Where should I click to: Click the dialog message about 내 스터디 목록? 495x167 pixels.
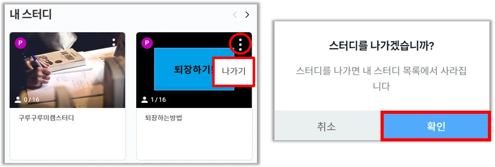click(x=381, y=78)
